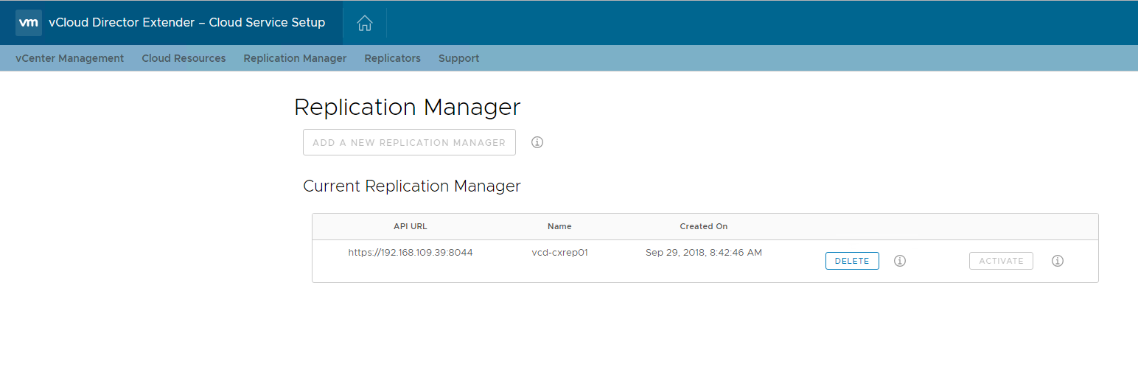Click the VMware vm logo
Viewport: 1138px width, 392px height.
pos(29,23)
